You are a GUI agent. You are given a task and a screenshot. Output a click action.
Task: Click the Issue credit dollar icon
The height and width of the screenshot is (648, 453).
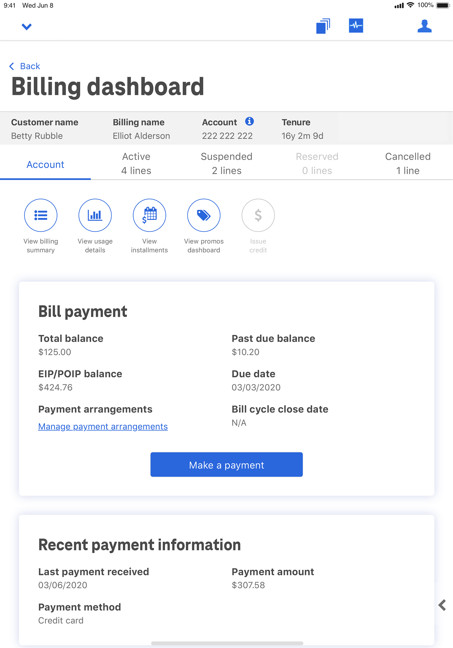[258, 215]
